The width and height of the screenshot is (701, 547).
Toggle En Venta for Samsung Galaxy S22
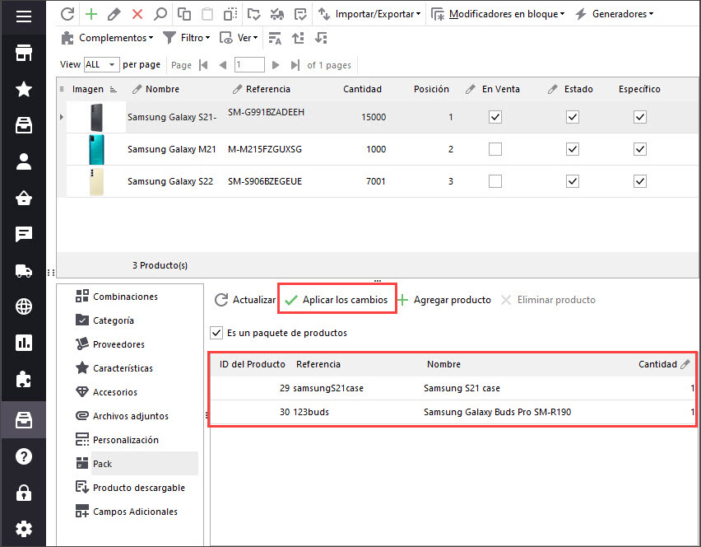[495, 181]
